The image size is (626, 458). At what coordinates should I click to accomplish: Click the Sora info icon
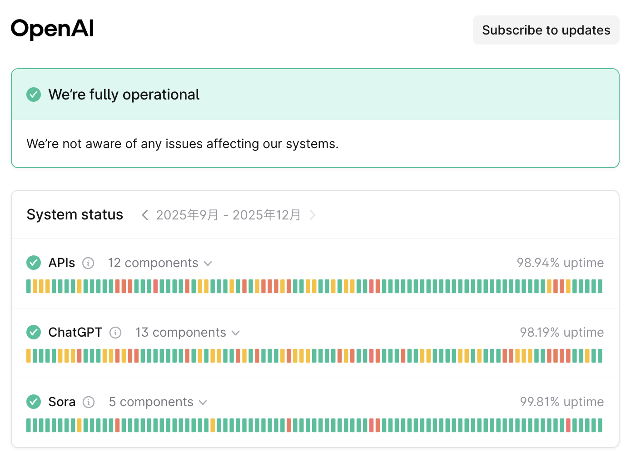pyautogui.click(x=89, y=402)
